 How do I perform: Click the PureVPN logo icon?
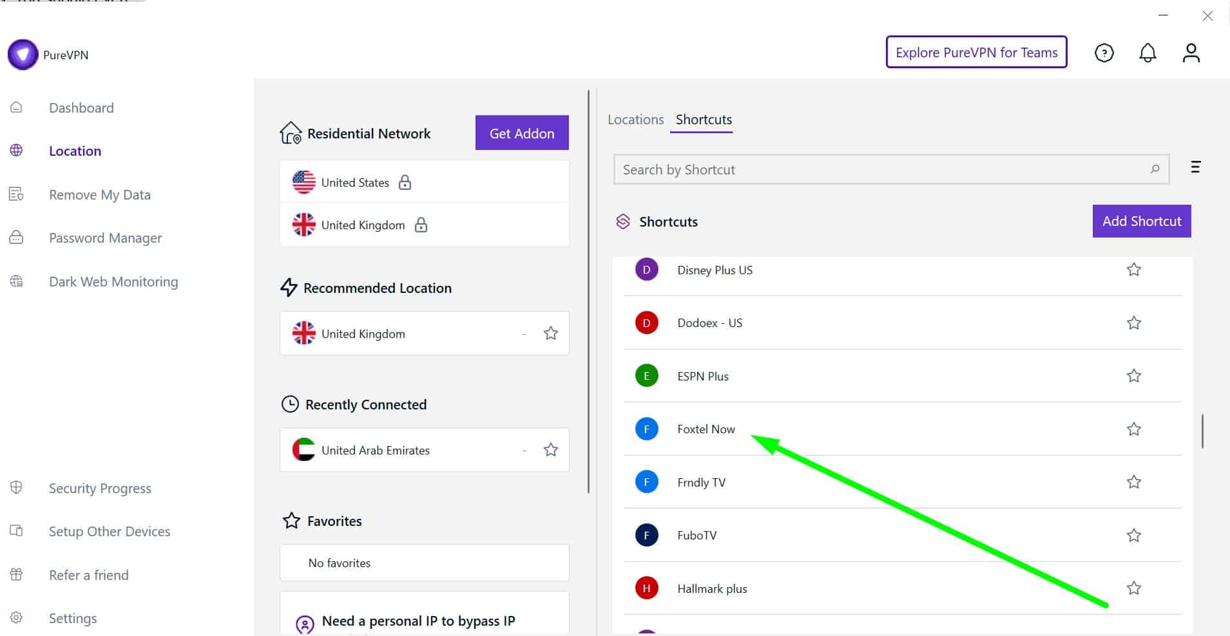pos(23,55)
